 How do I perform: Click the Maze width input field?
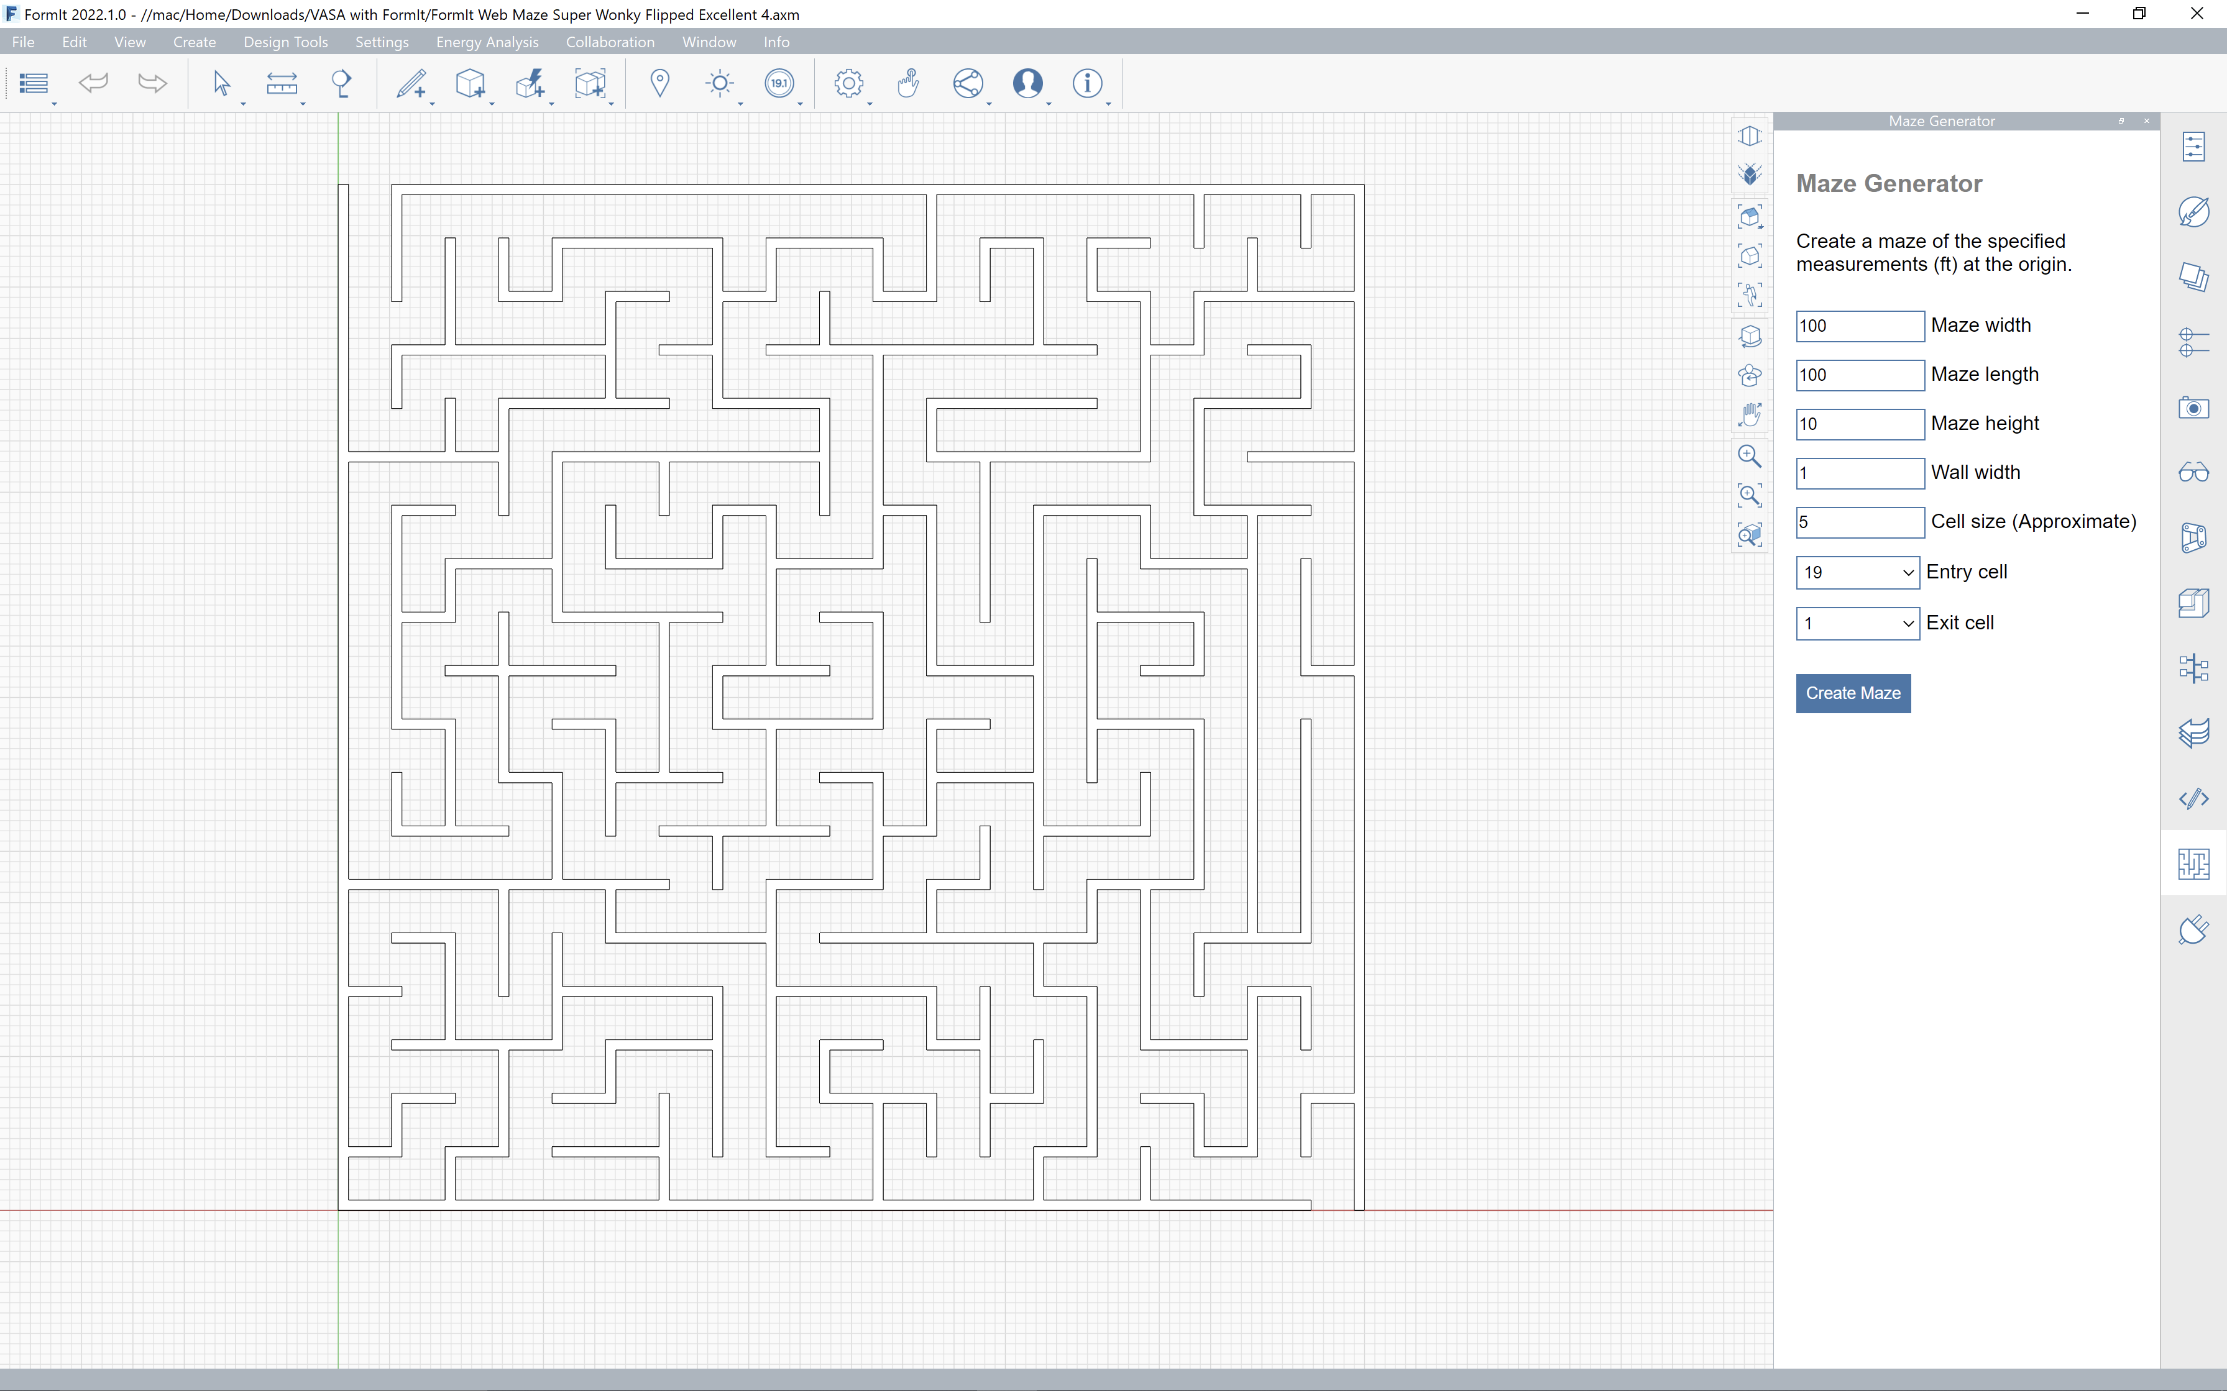point(1859,326)
